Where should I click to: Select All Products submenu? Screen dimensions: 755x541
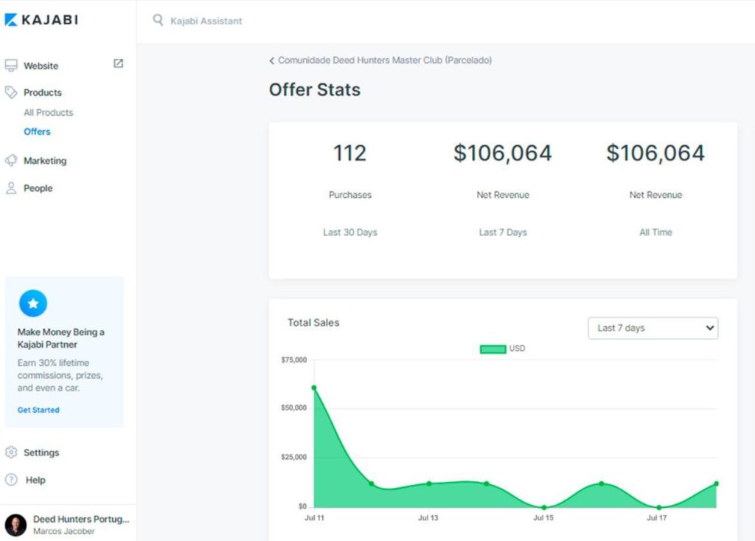click(x=49, y=112)
